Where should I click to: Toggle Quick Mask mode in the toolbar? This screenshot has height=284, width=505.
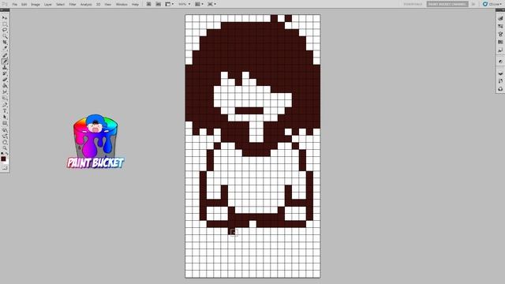point(5,168)
